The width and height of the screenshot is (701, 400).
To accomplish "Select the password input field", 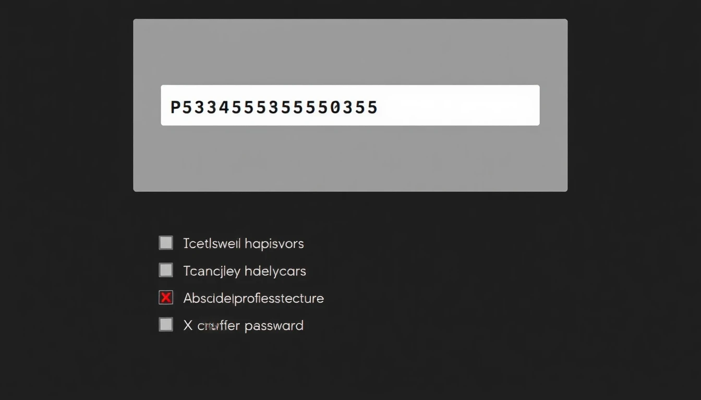I will point(350,105).
